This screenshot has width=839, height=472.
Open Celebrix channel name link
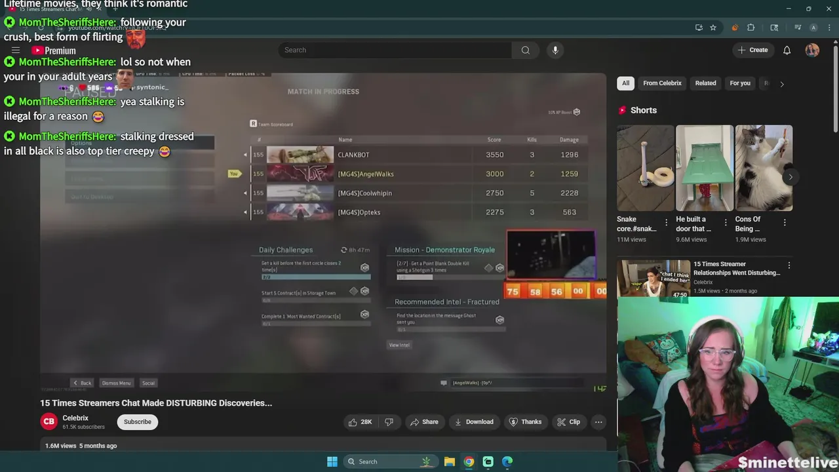click(75, 418)
